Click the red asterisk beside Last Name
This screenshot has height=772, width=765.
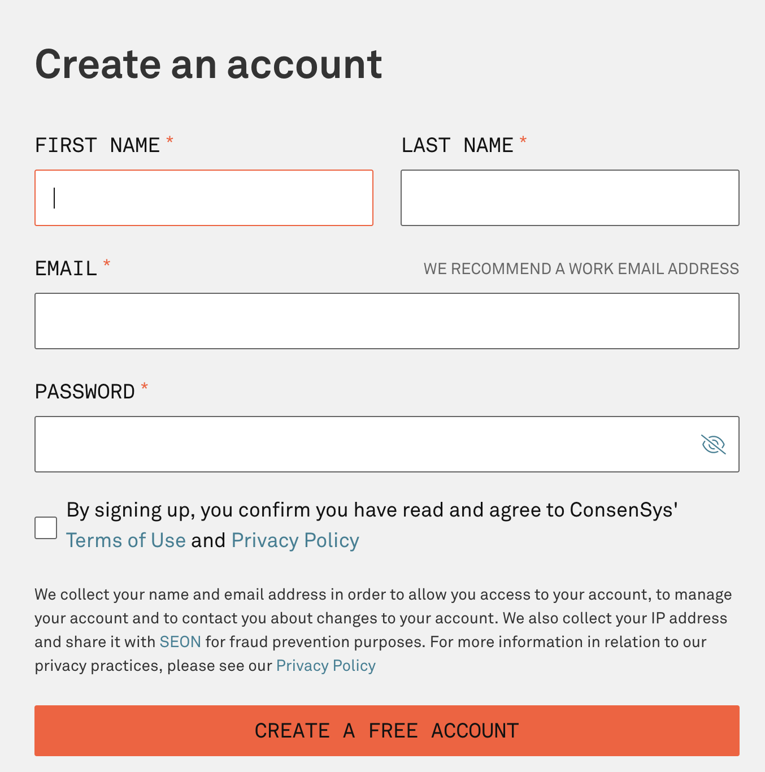coord(523,141)
